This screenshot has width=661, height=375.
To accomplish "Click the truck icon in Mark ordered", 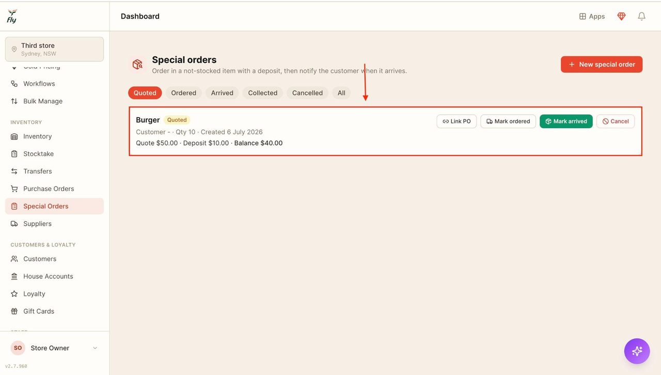I will click(490, 121).
